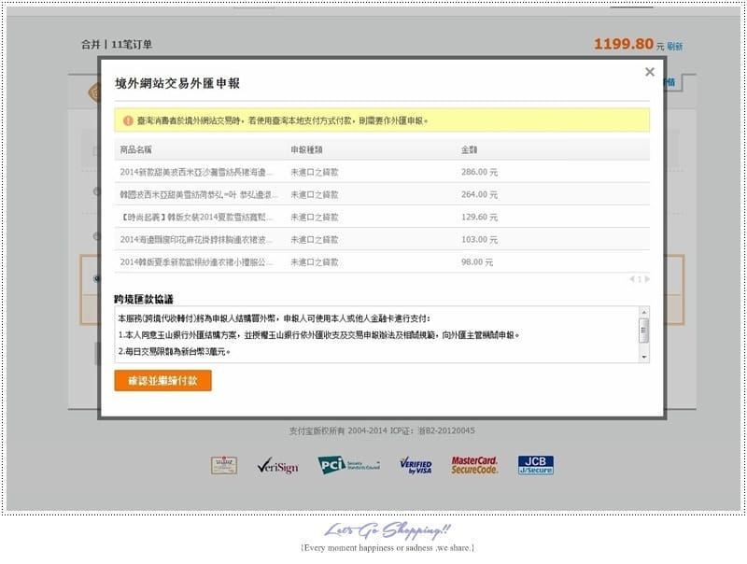Click 未進口之貨款 in the 286.00 row
The height and width of the screenshot is (564, 747).
tap(315, 172)
